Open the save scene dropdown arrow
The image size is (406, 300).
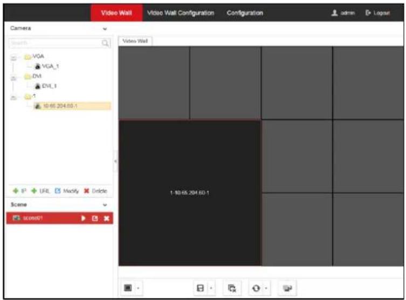pos(211,288)
